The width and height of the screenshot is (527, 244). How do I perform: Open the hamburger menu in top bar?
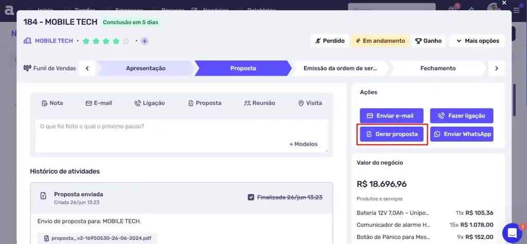pos(516,11)
